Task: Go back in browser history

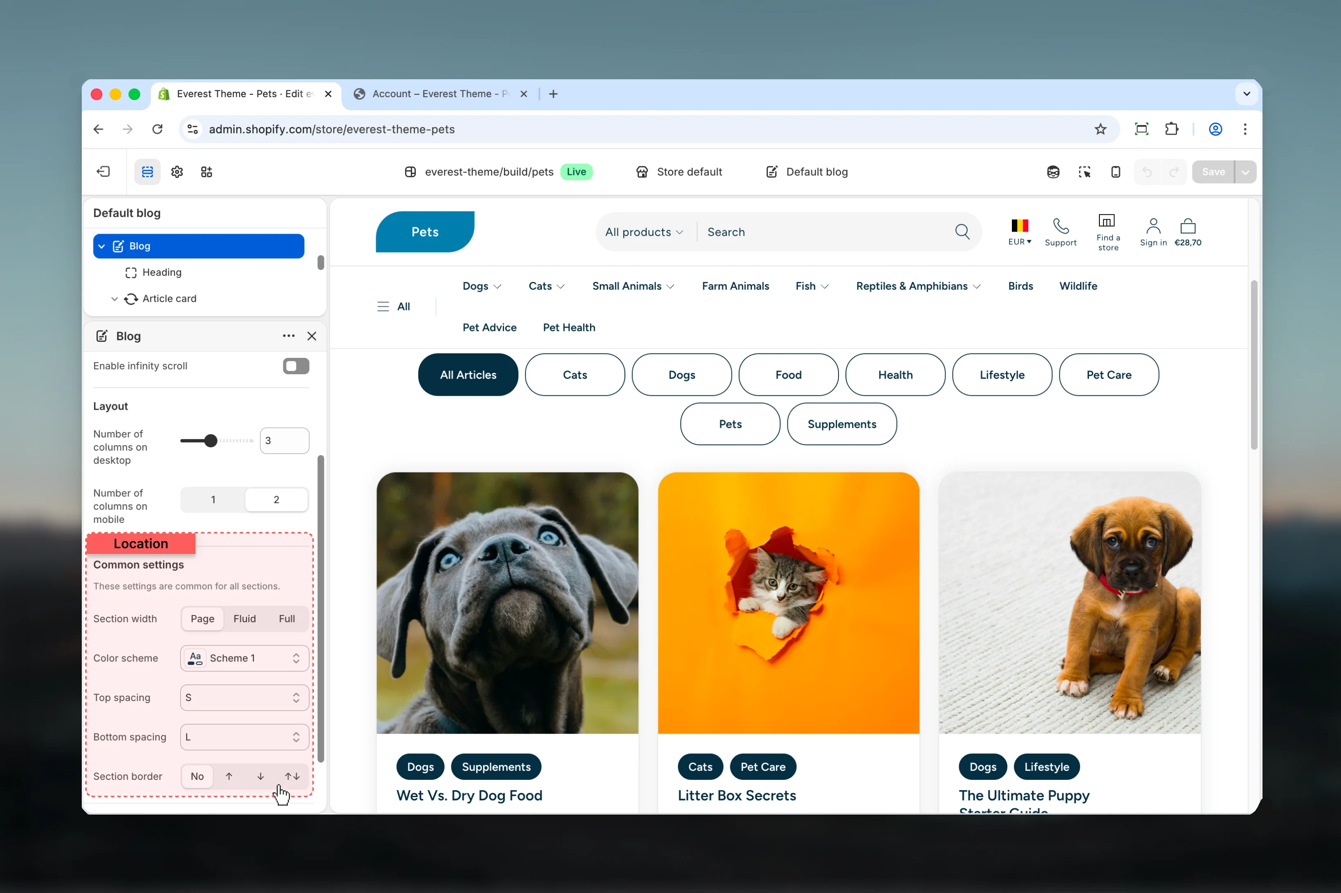Action: [x=99, y=129]
